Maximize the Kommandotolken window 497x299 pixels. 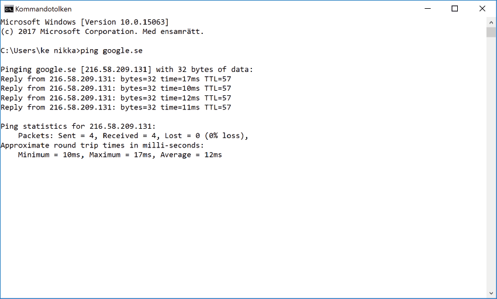455,9
